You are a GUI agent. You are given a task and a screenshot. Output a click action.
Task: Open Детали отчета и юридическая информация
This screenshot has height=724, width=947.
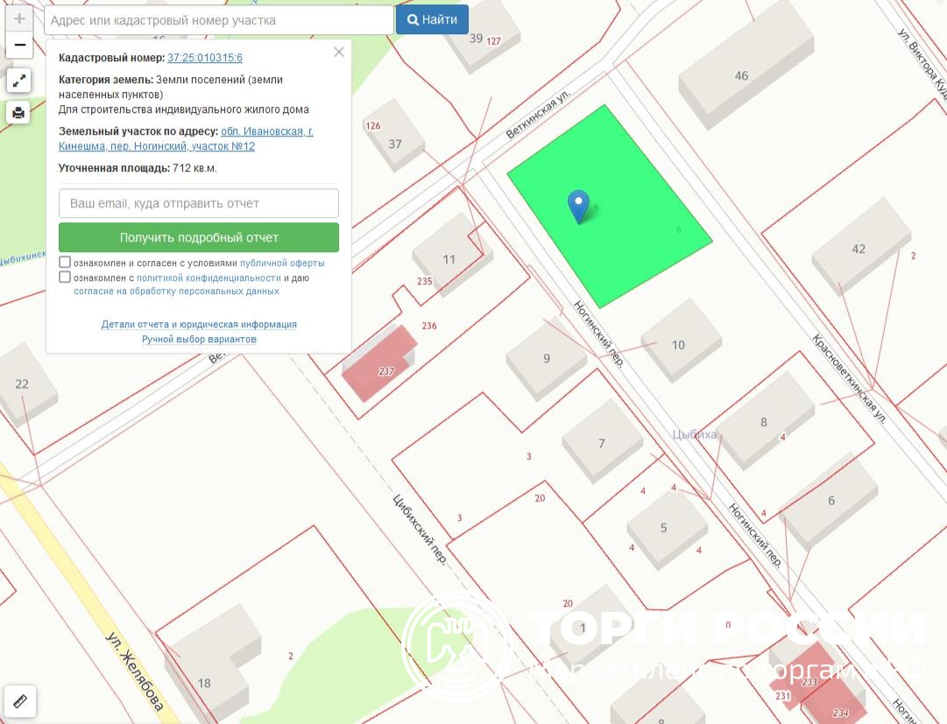(x=199, y=324)
